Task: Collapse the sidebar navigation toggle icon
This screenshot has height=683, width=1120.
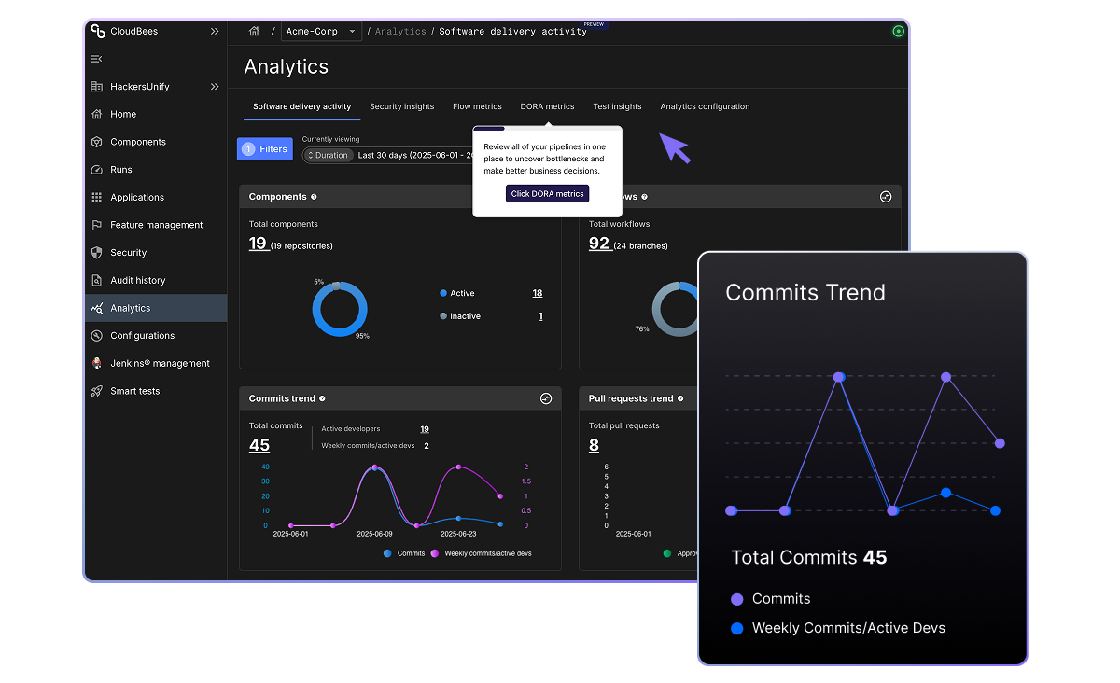Action: tap(96, 59)
